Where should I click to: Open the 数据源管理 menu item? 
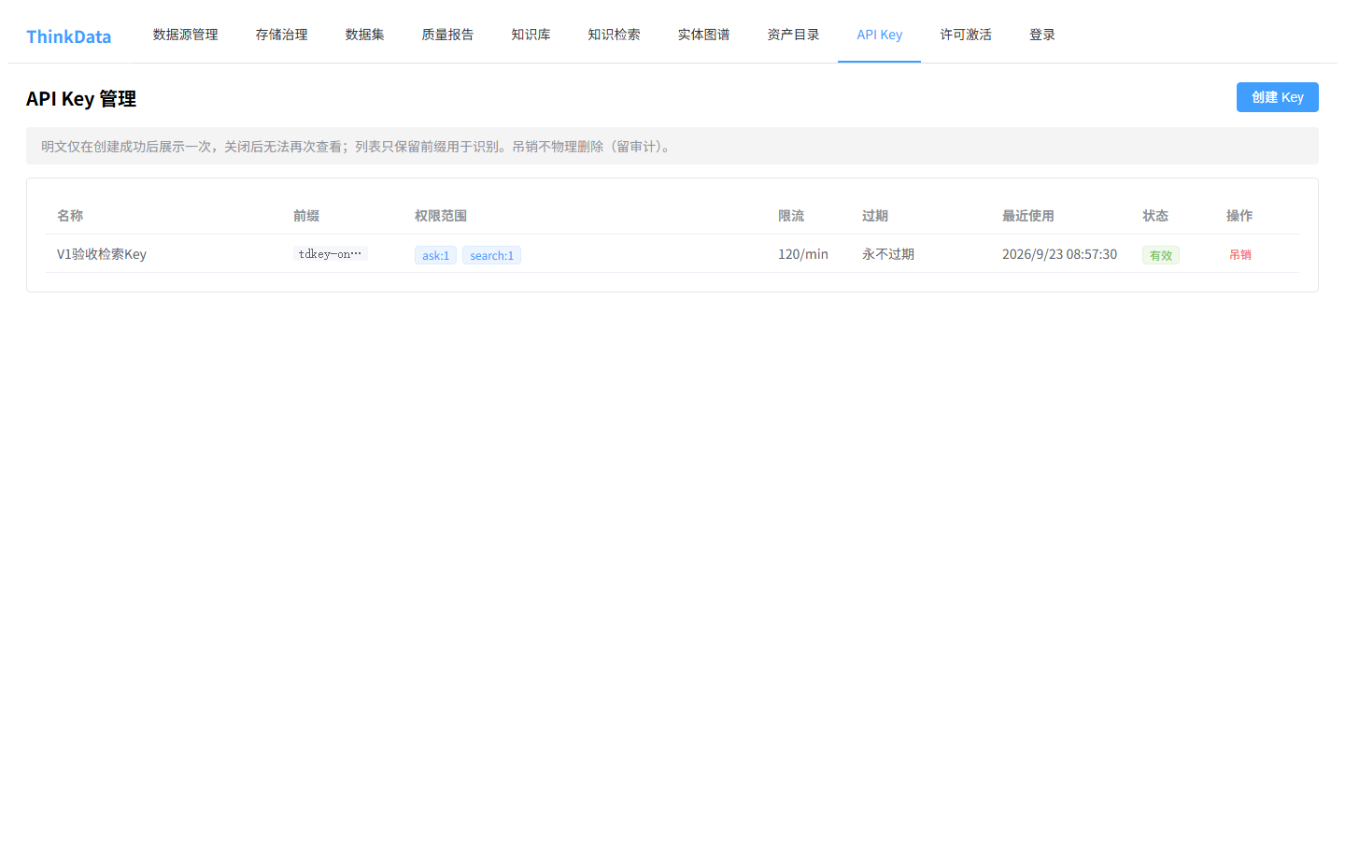tap(185, 35)
